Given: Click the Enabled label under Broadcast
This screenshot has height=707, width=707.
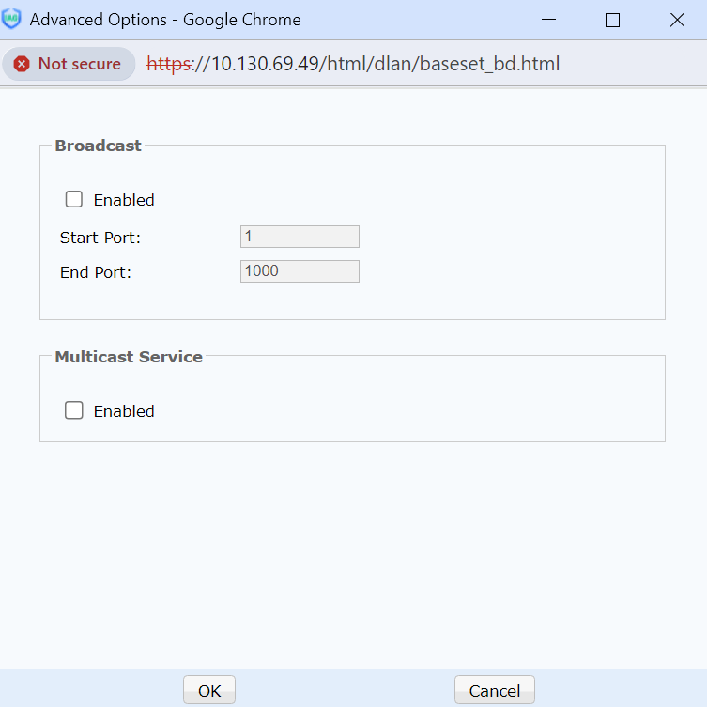Looking at the screenshot, I should pos(124,200).
